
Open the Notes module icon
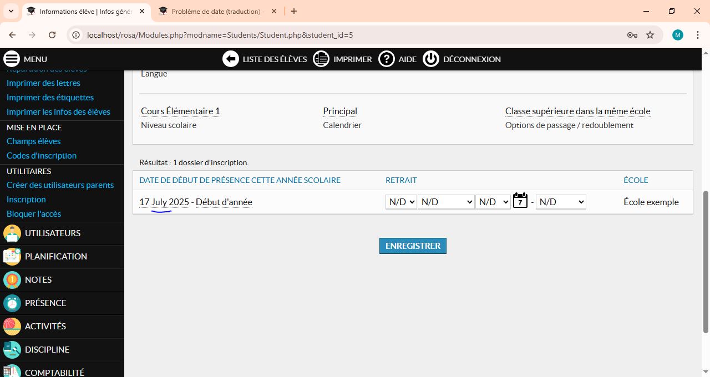[x=12, y=280]
